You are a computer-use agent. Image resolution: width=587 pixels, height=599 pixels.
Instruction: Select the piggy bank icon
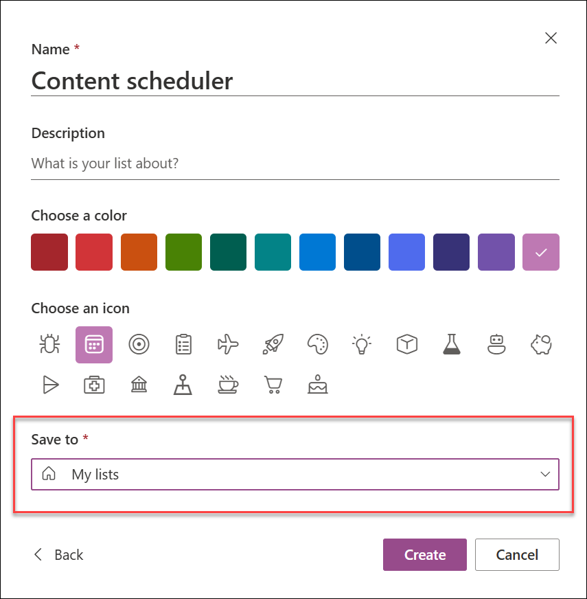coord(540,345)
